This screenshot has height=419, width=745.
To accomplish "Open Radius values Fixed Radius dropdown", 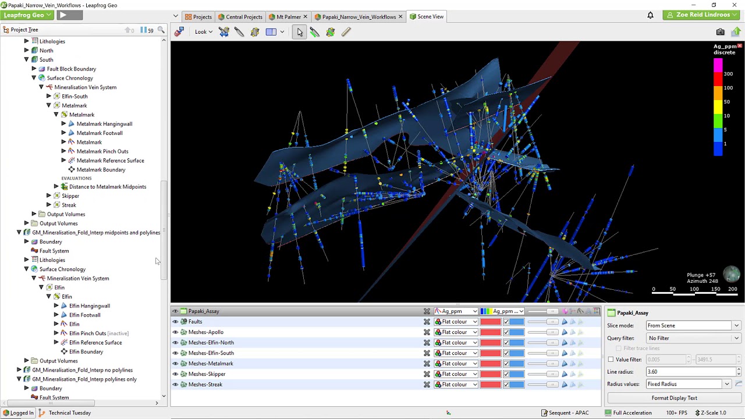I will (689, 384).
